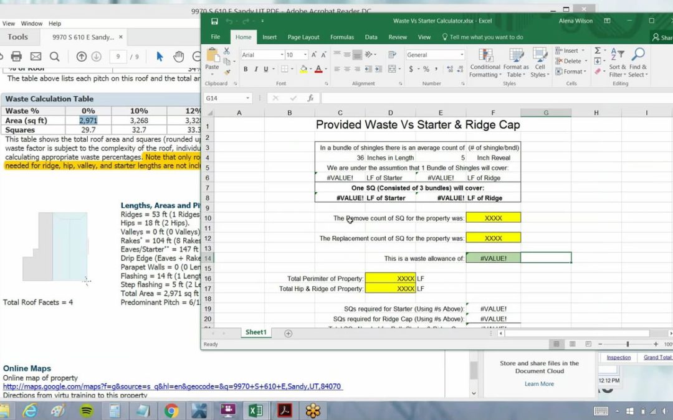The width and height of the screenshot is (673, 420).
Task: Activate the hand pan tool in Acrobat
Action: tap(179, 56)
